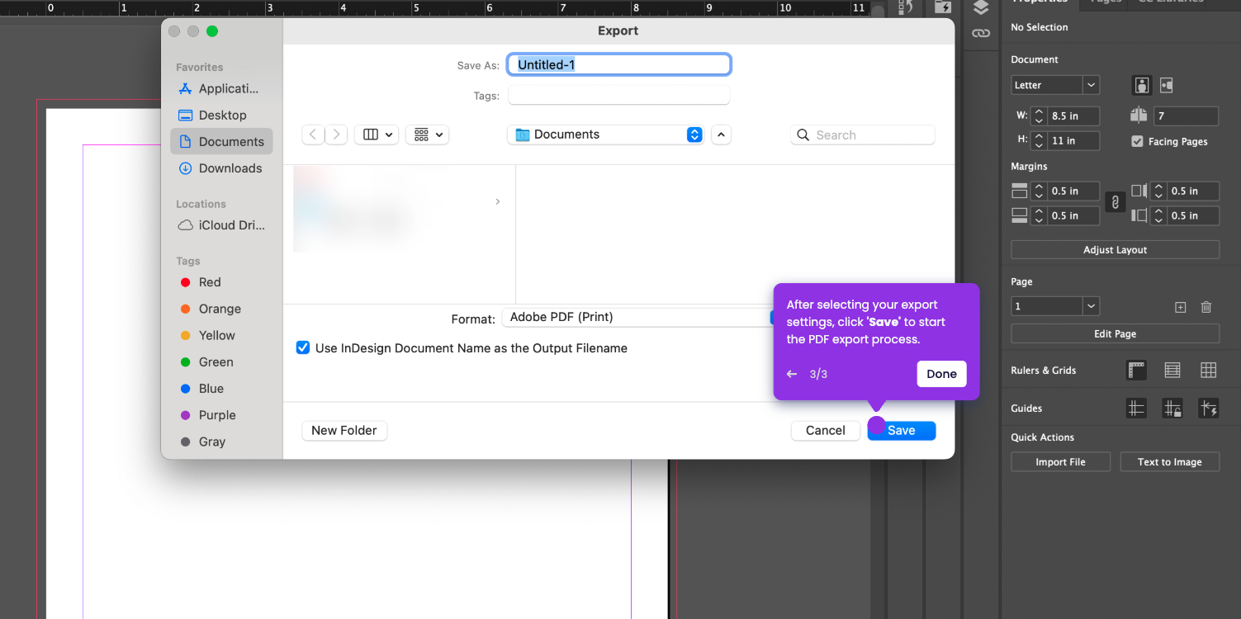
Task: Click the Search field
Action: click(x=863, y=135)
